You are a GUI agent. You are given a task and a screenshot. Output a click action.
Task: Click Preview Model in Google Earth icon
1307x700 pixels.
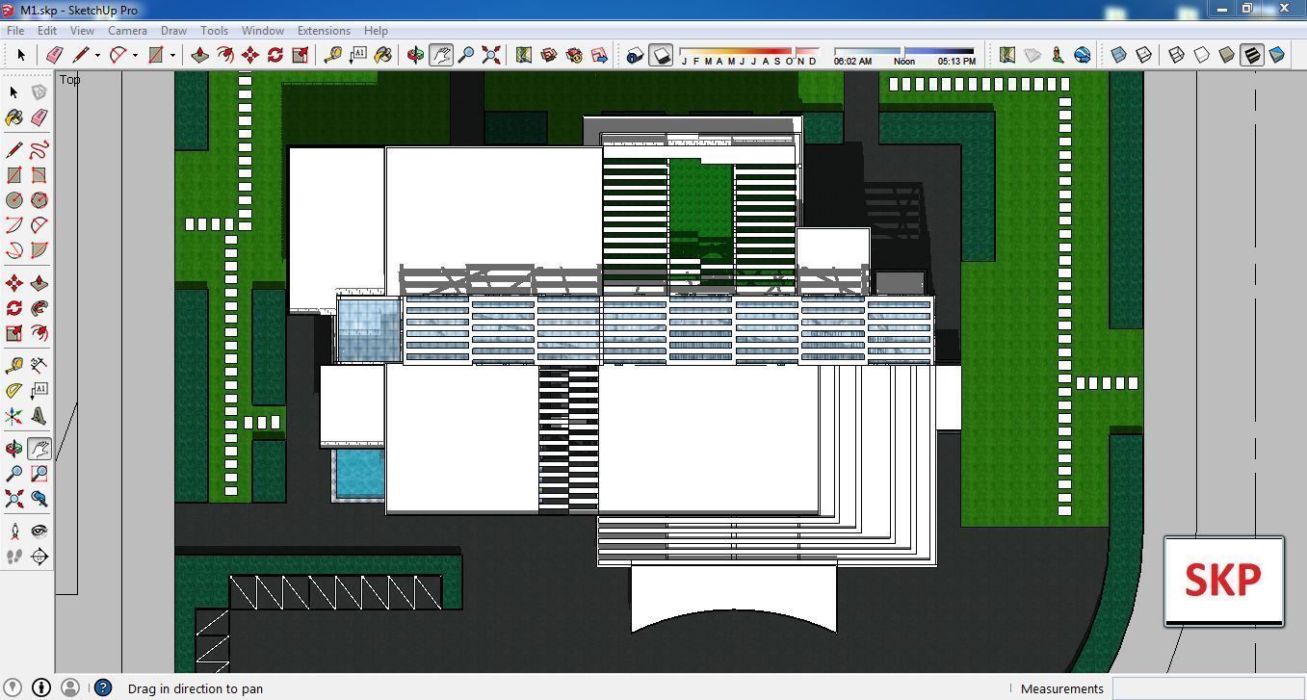pyautogui.click(x=1082, y=55)
